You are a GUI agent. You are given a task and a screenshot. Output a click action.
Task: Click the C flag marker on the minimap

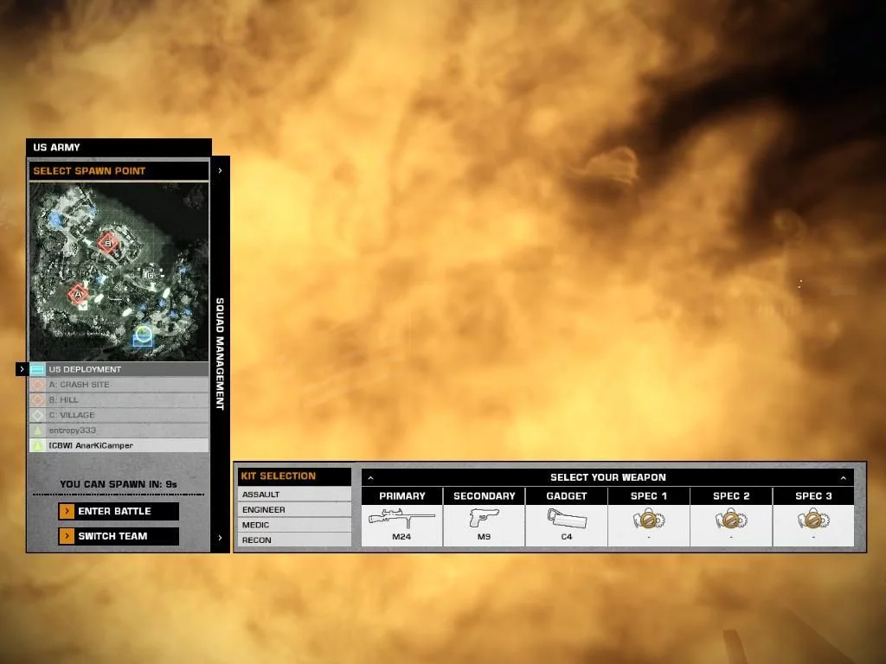(x=151, y=275)
